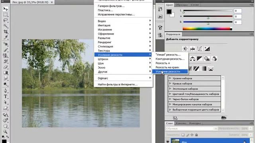The width and height of the screenshot is (255, 143).
Task: Select the Brush tool
Action: pyautogui.click(x=5, y=50)
